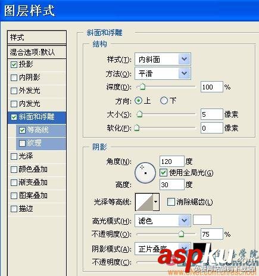
Task: Select the 下 direction radio button
Action: 164,101
